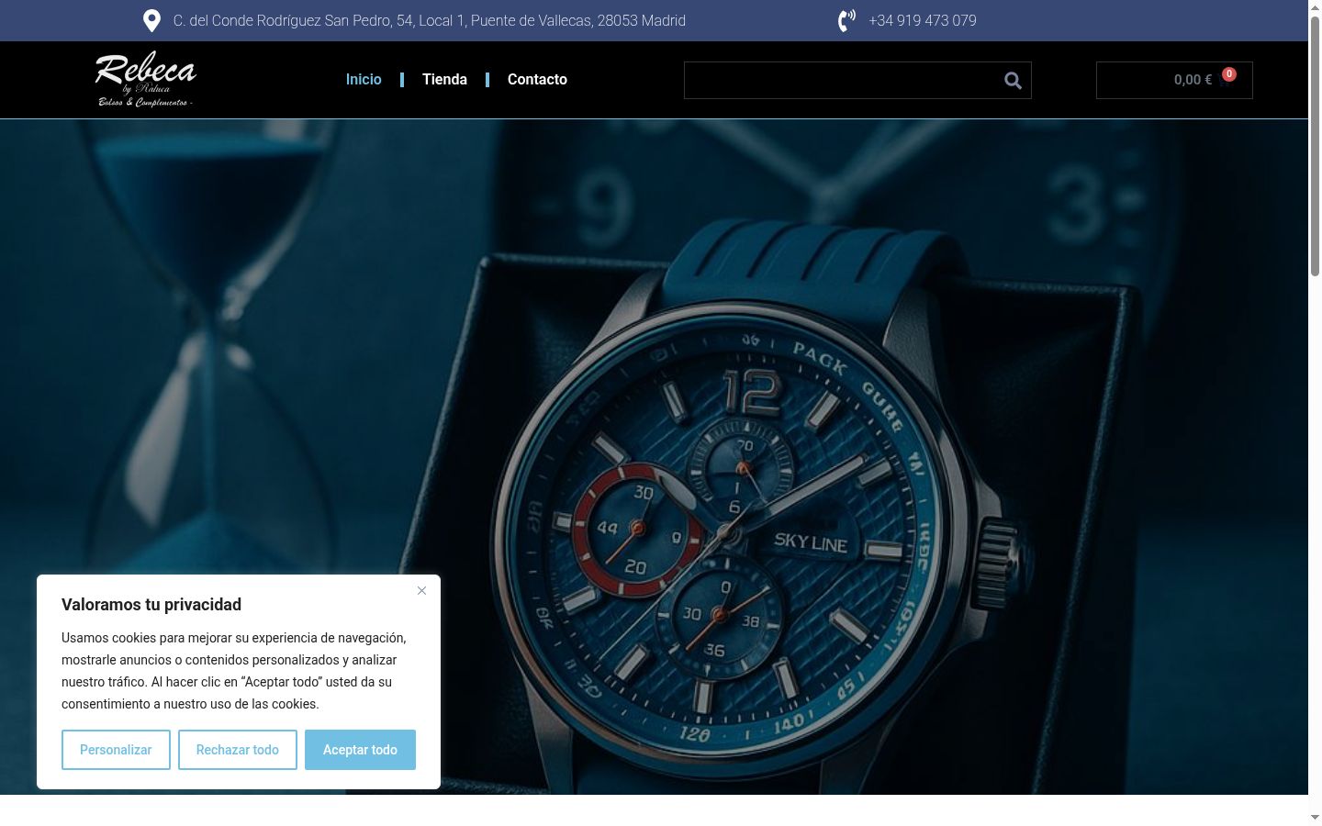Click the search magnifier icon
1322x826 pixels.
tap(1013, 81)
